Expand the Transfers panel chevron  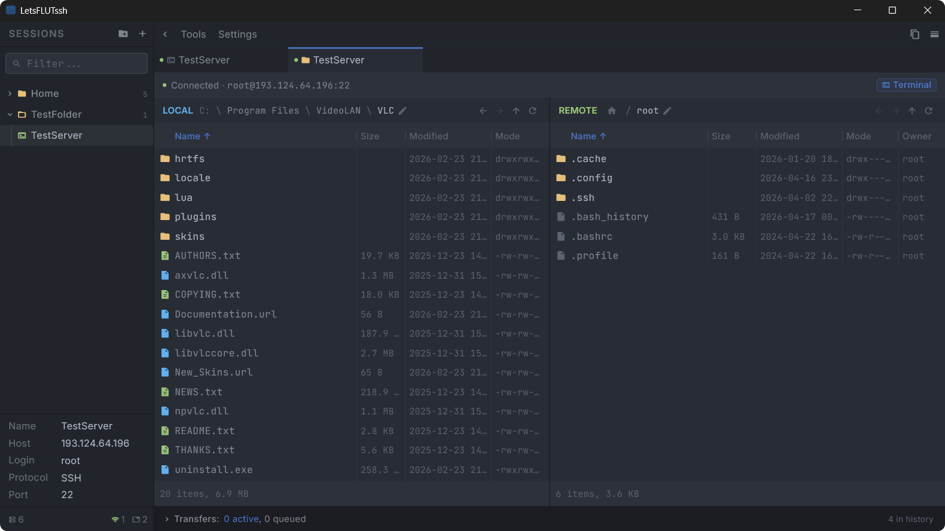click(x=167, y=519)
